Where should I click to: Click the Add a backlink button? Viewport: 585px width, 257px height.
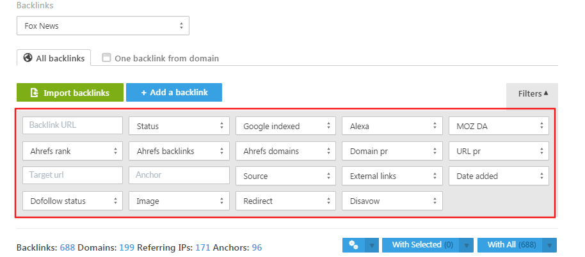click(174, 93)
